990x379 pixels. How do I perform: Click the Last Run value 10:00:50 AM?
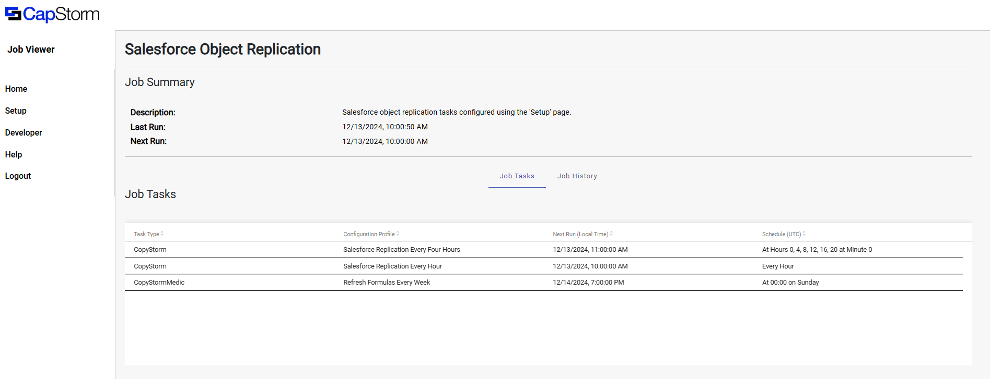tap(385, 127)
